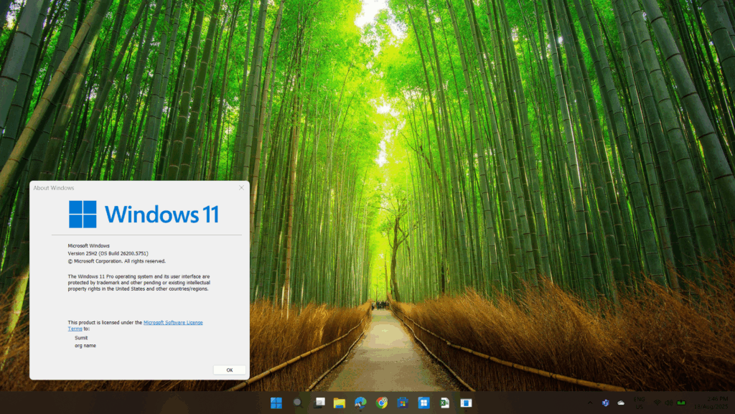Close the About Windows dialog with the X
Viewport: 735px width, 414px height.
point(241,187)
